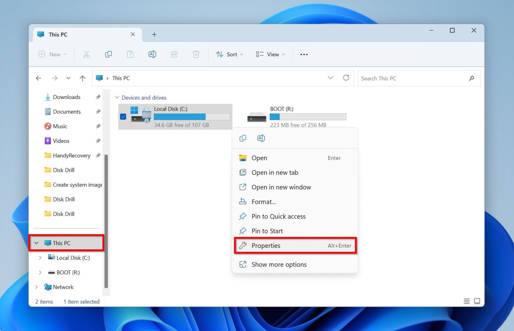Viewport: 514px width, 331px height.
Task: Refresh the This PC view
Action: (x=346, y=78)
